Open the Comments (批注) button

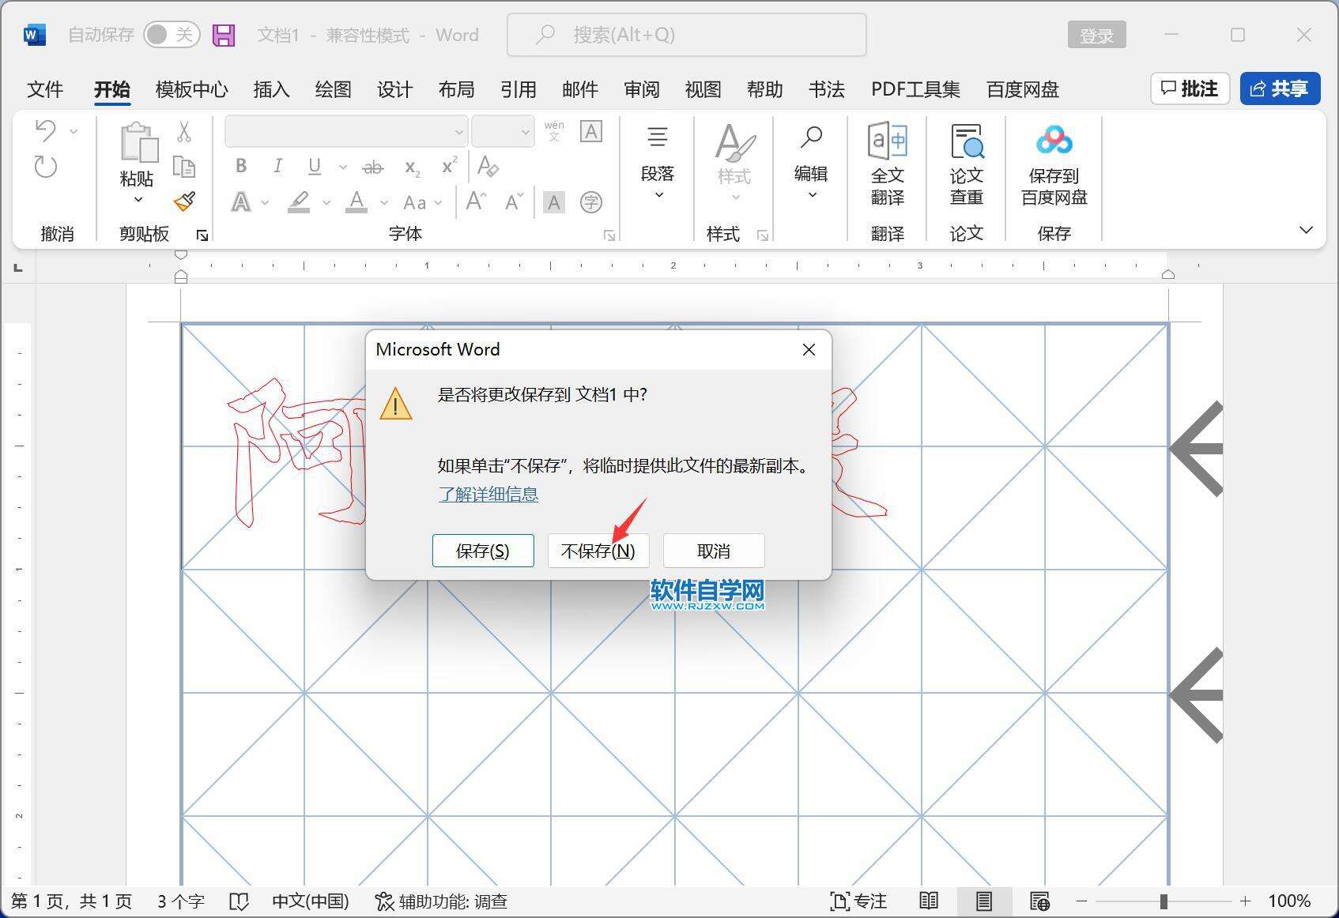[1190, 88]
